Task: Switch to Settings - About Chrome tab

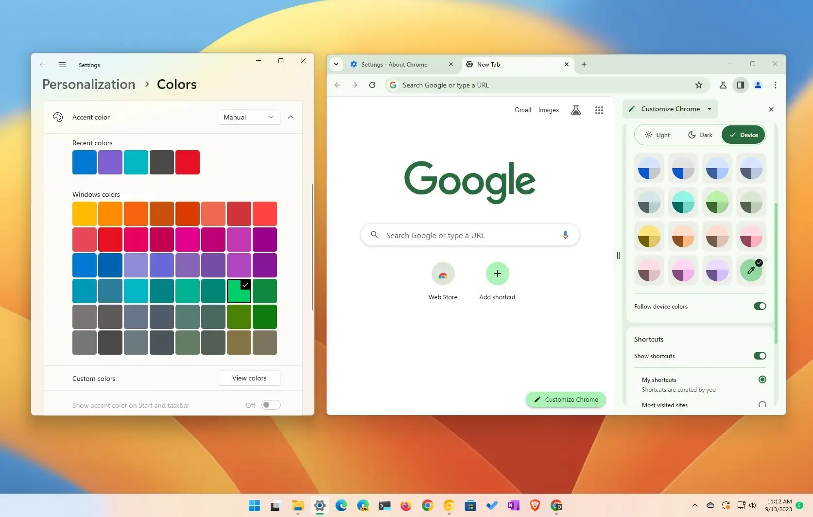Action: tap(402, 64)
